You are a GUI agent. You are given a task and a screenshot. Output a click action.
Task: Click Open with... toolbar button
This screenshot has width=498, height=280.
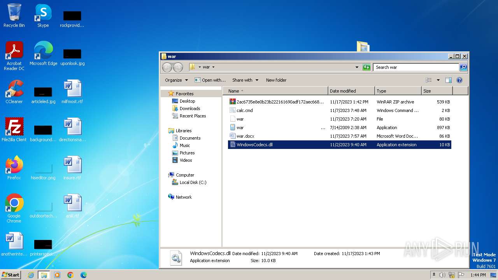click(x=210, y=80)
